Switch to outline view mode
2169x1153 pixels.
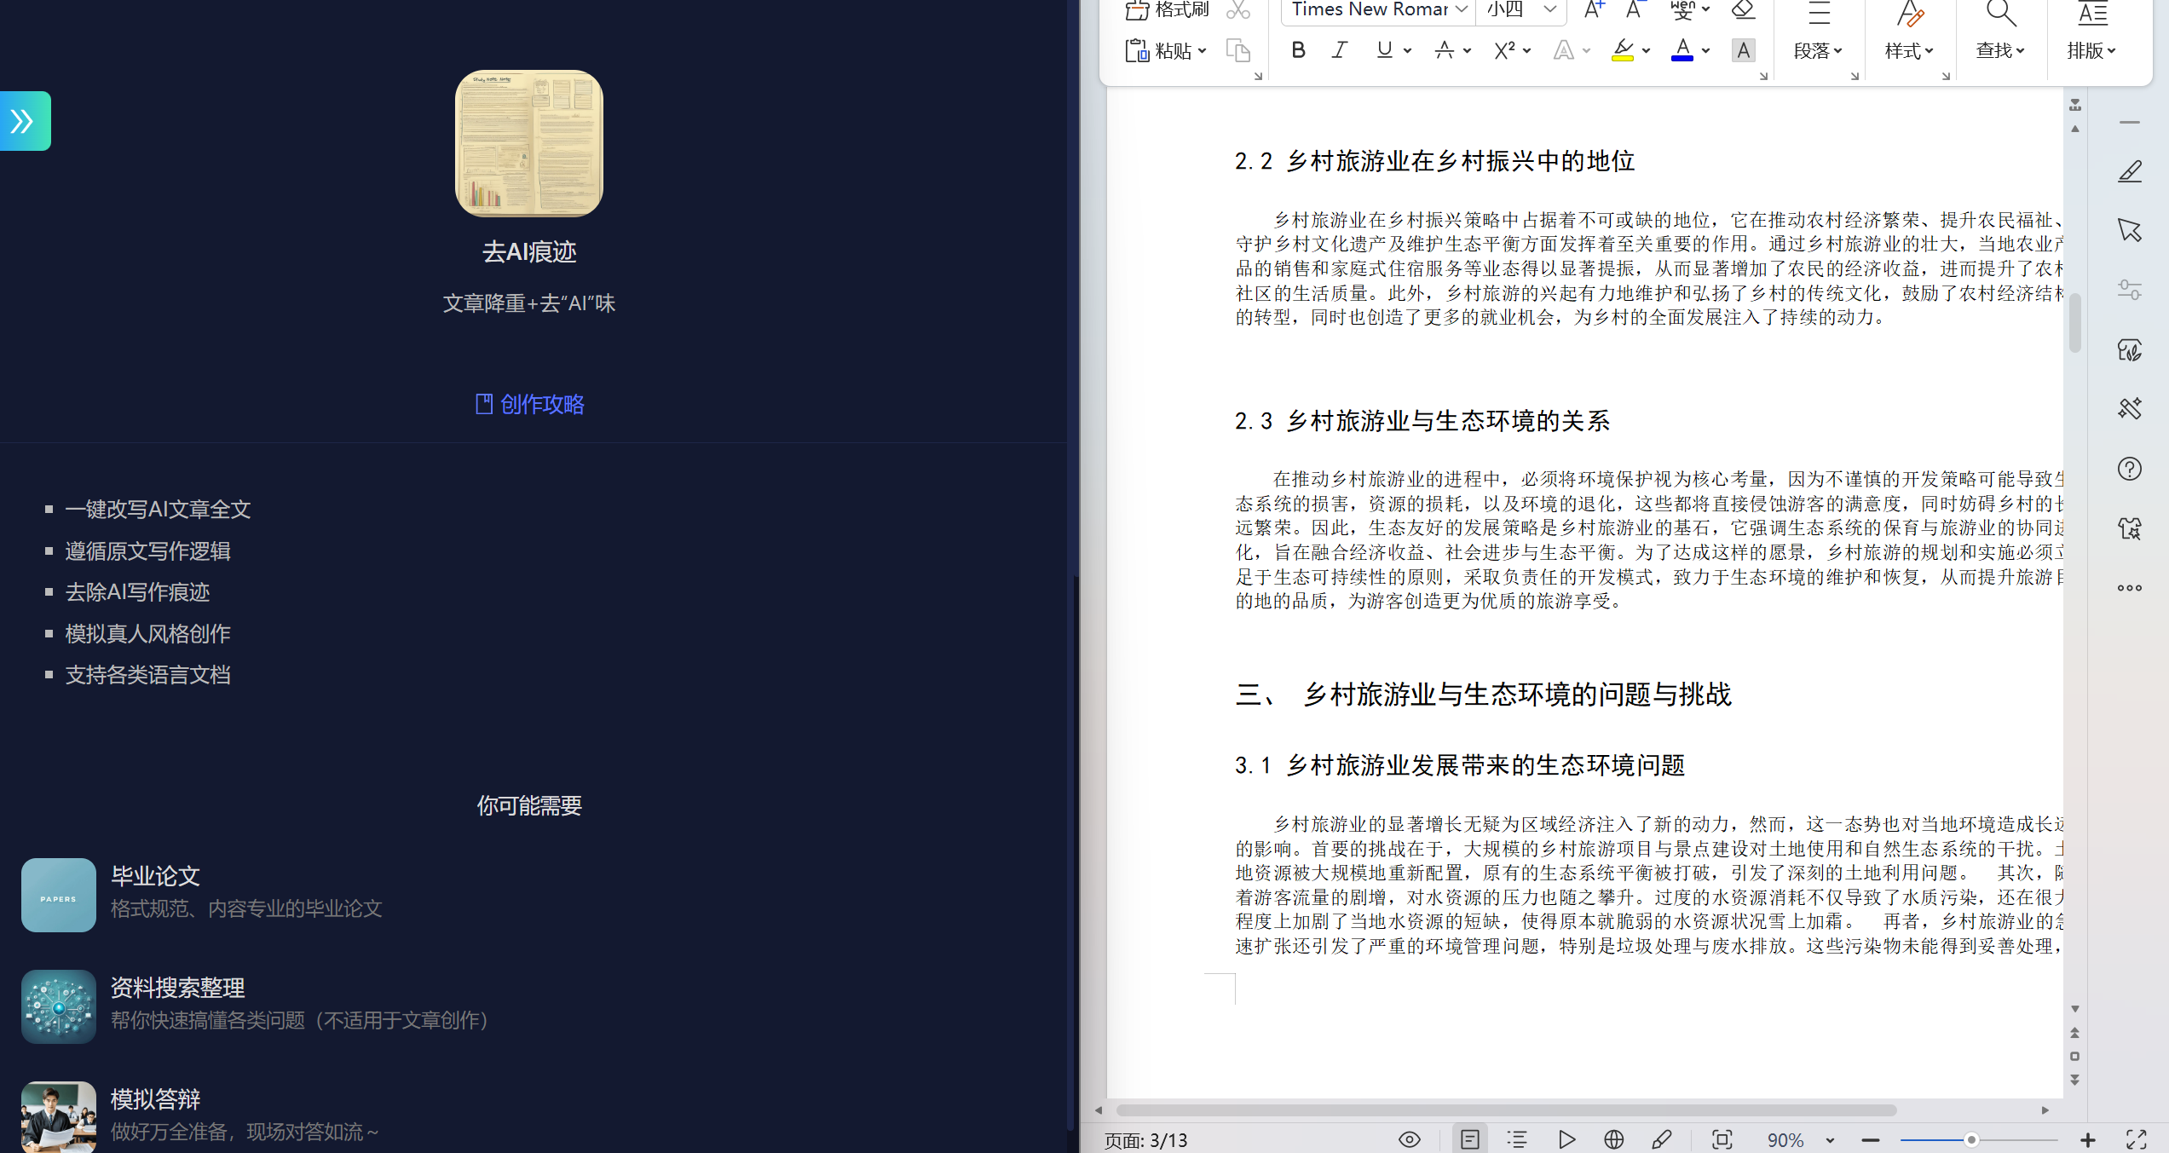[x=1517, y=1139]
